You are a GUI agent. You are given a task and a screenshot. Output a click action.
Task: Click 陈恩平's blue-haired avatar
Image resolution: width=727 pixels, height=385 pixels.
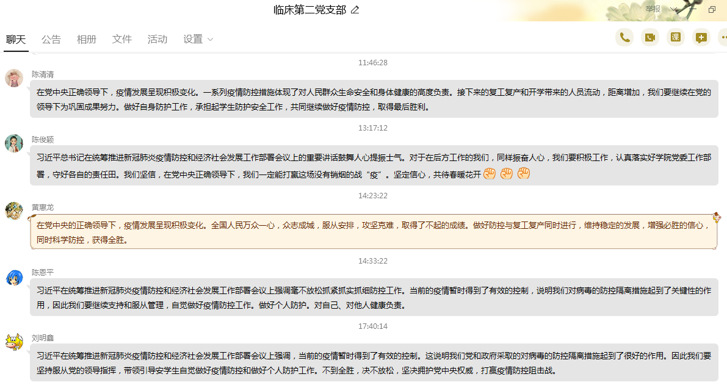pos(14,277)
